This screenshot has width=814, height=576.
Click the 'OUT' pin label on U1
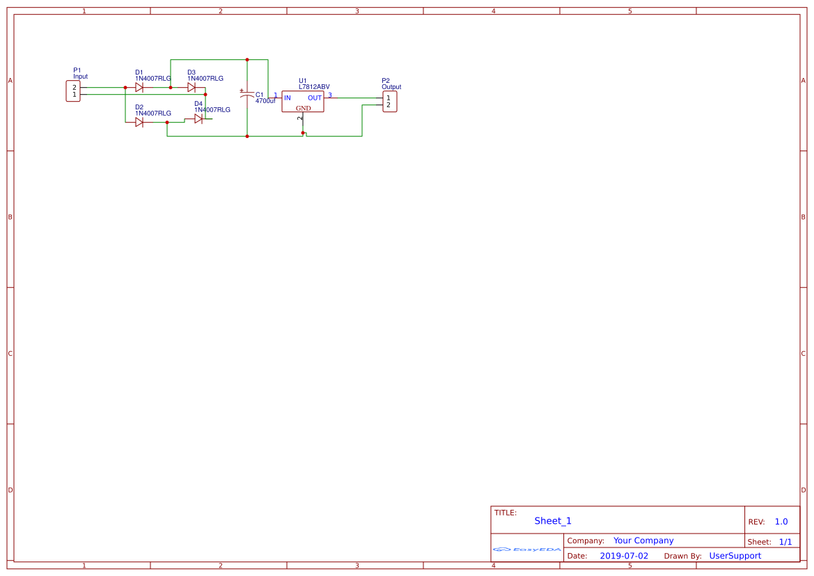point(315,98)
